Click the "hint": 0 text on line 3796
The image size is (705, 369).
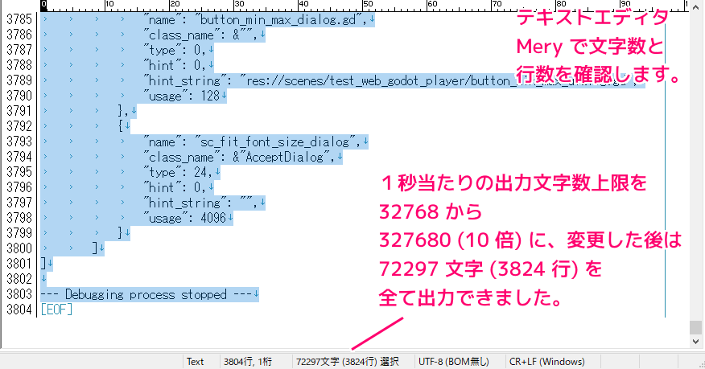[x=175, y=187]
